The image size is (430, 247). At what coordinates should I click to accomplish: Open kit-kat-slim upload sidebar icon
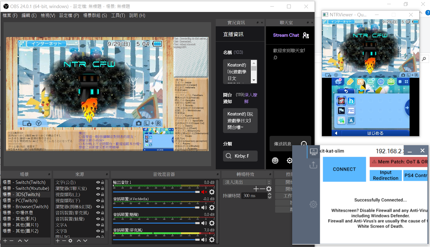point(313,165)
